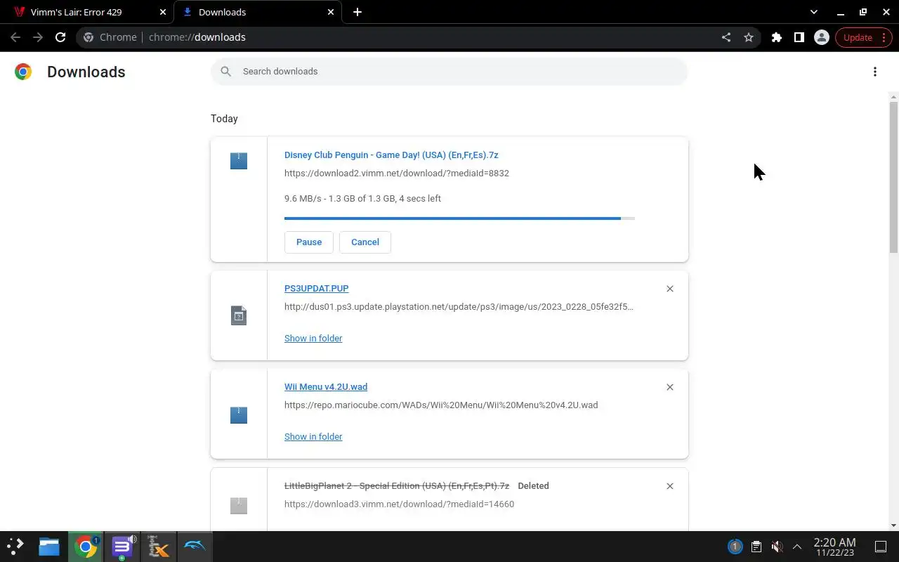Open the archive tool icon in taskbar
The width and height of the screenshot is (899, 562).
[159, 547]
